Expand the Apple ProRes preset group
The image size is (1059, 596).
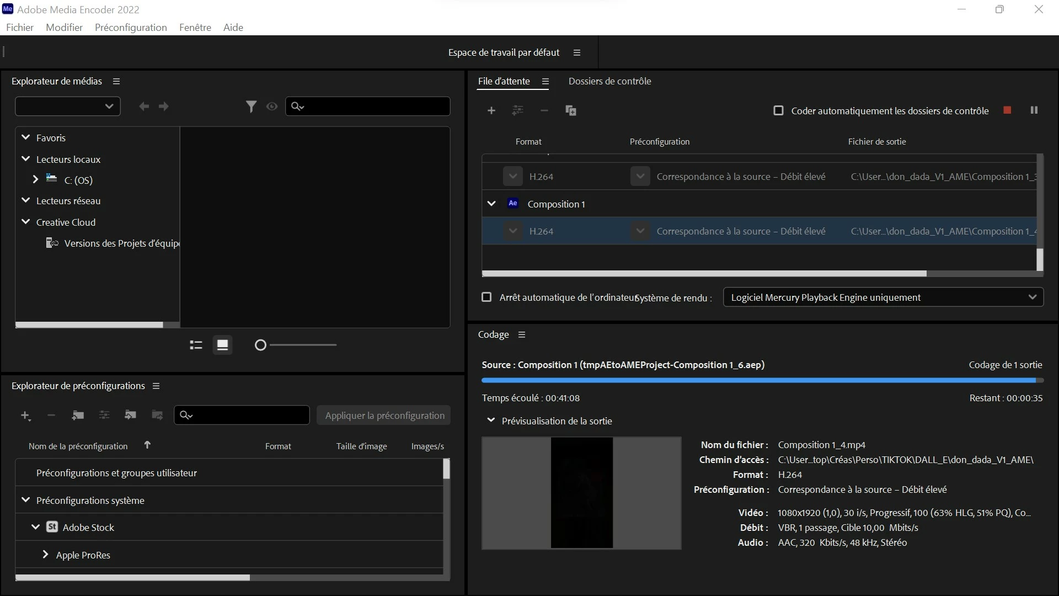click(x=45, y=555)
